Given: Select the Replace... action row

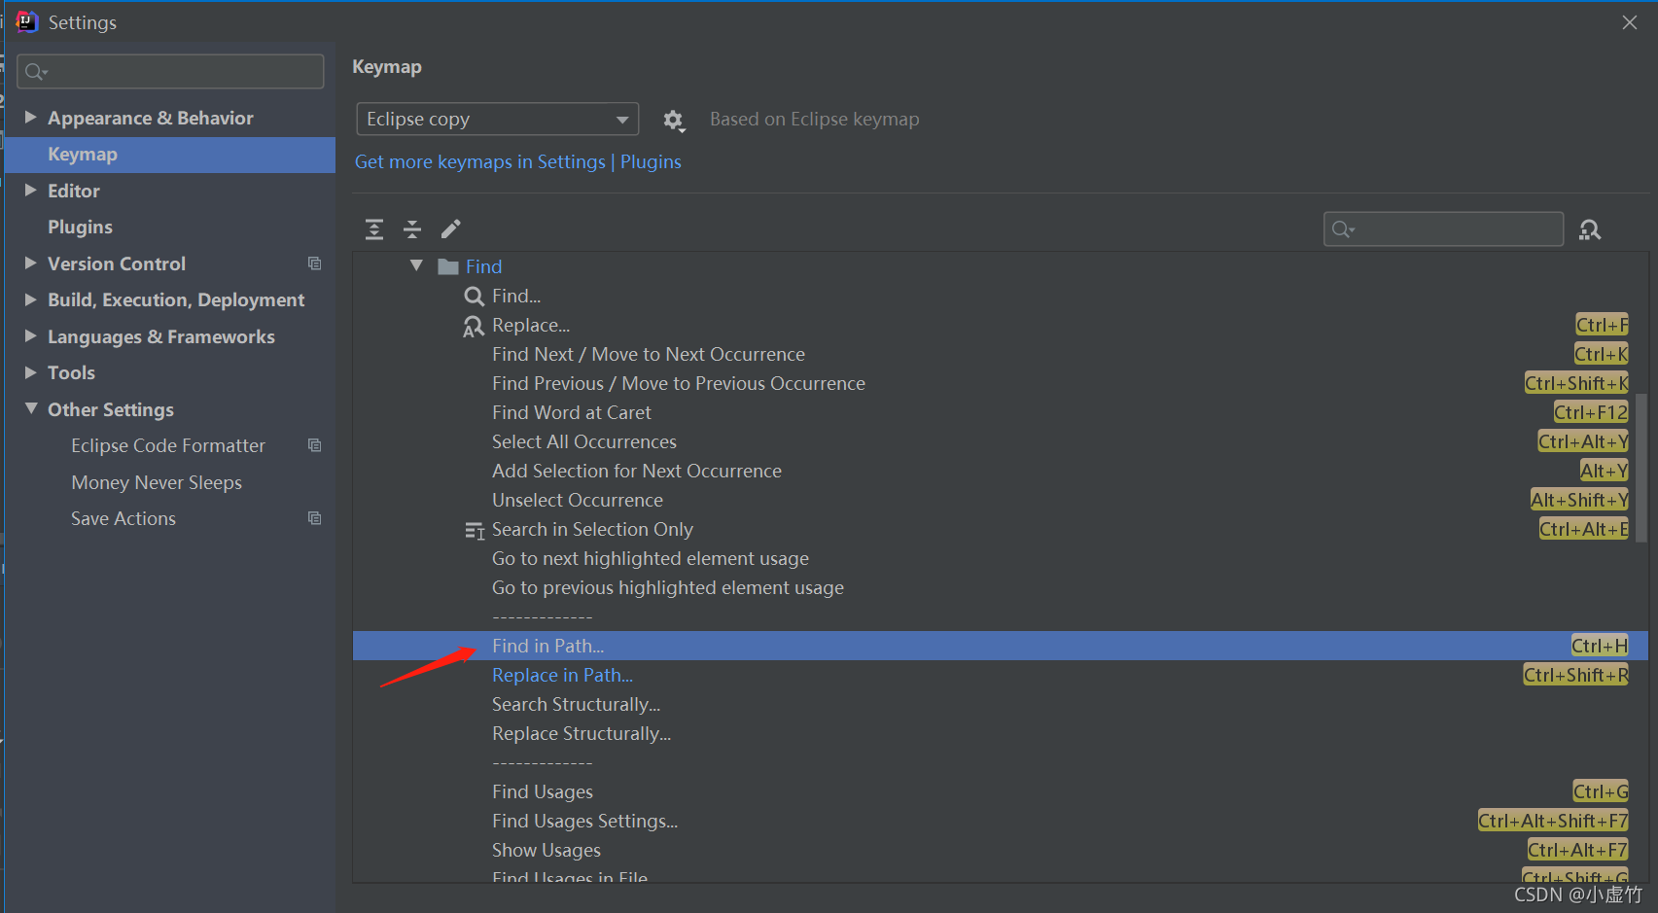Looking at the screenshot, I should pyautogui.click(x=1000, y=325).
